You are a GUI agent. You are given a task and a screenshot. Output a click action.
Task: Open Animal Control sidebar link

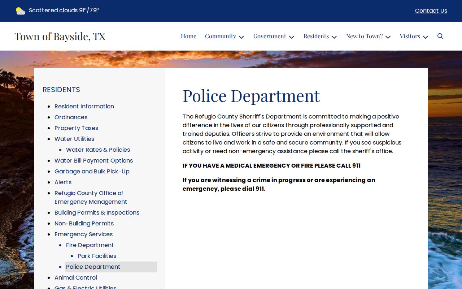point(76,277)
